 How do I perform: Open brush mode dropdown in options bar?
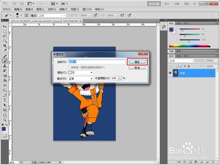(x=52, y=15)
